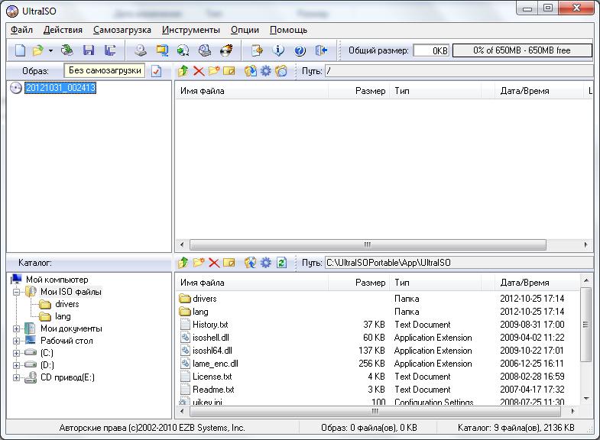The width and height of the screenshot is (600, 440).
Task: Select Мой компьютер in the catalog tree
Action: click(57, 280)
